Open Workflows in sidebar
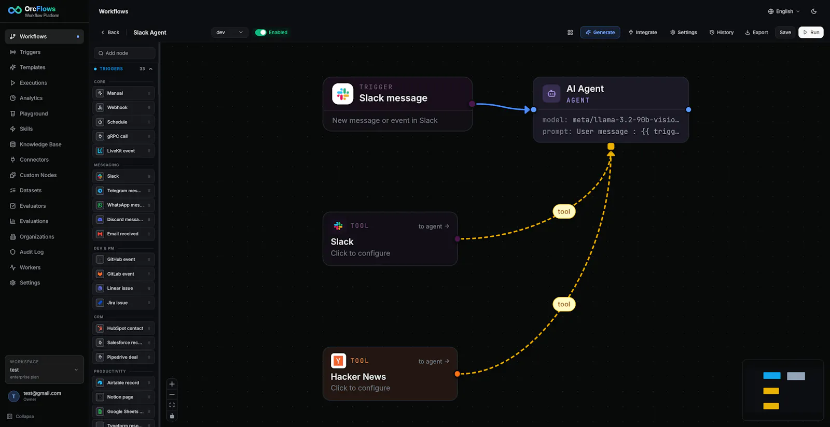Image resolution: width=830 pixels, height=427 pixels. pos(44,37)
